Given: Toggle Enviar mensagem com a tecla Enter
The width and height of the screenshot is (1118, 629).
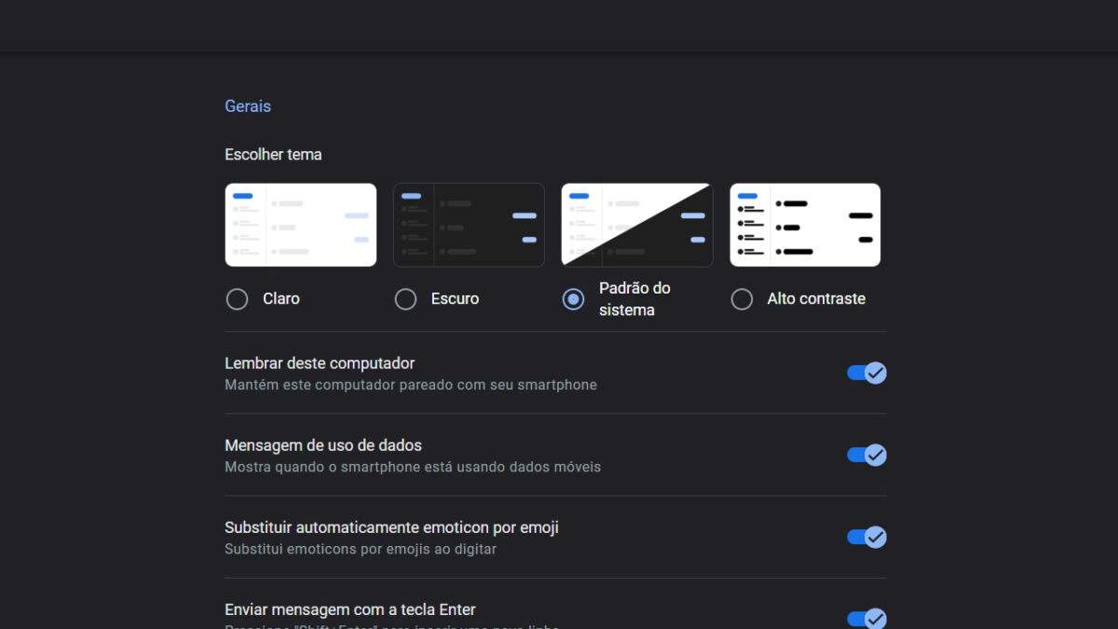Looking at the screenshot, I should click(x=866, y=617).
